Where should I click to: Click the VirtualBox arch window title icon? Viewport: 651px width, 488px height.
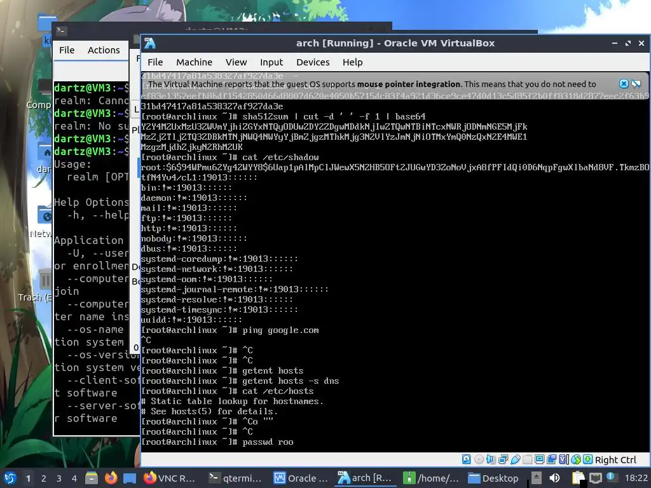(150, 43)
